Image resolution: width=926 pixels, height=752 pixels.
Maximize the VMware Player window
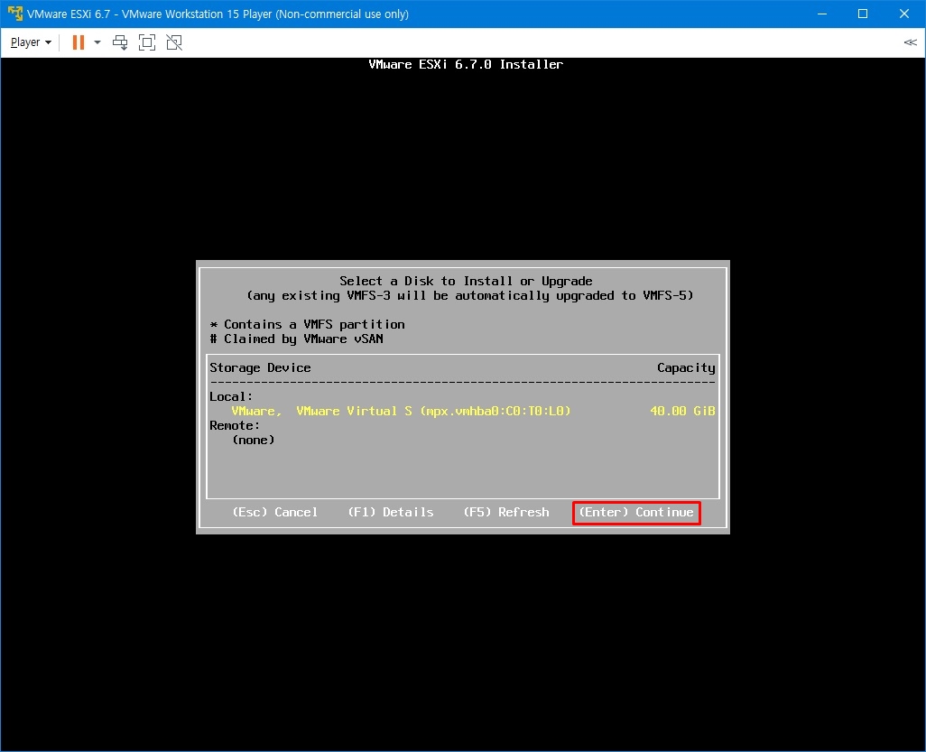(x=863, y=14)
